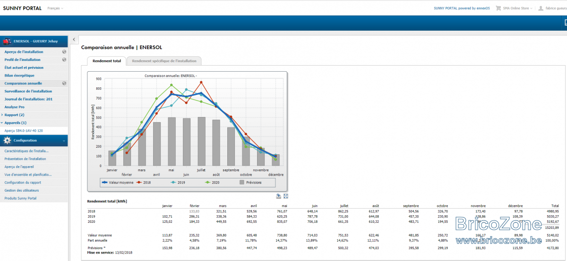Select the Rendement total tab

tap(107, 61)
